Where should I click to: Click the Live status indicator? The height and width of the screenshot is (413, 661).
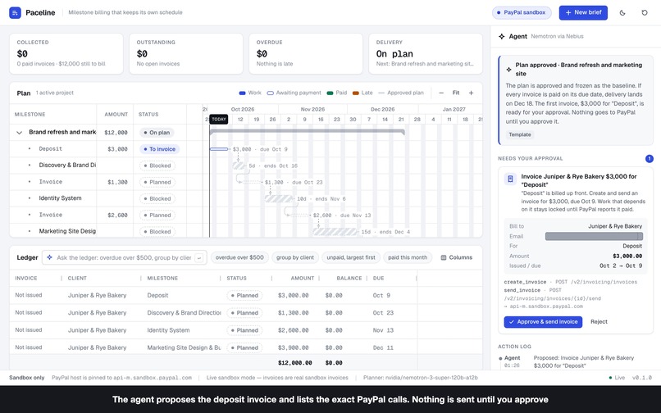[x=617, y=378]
